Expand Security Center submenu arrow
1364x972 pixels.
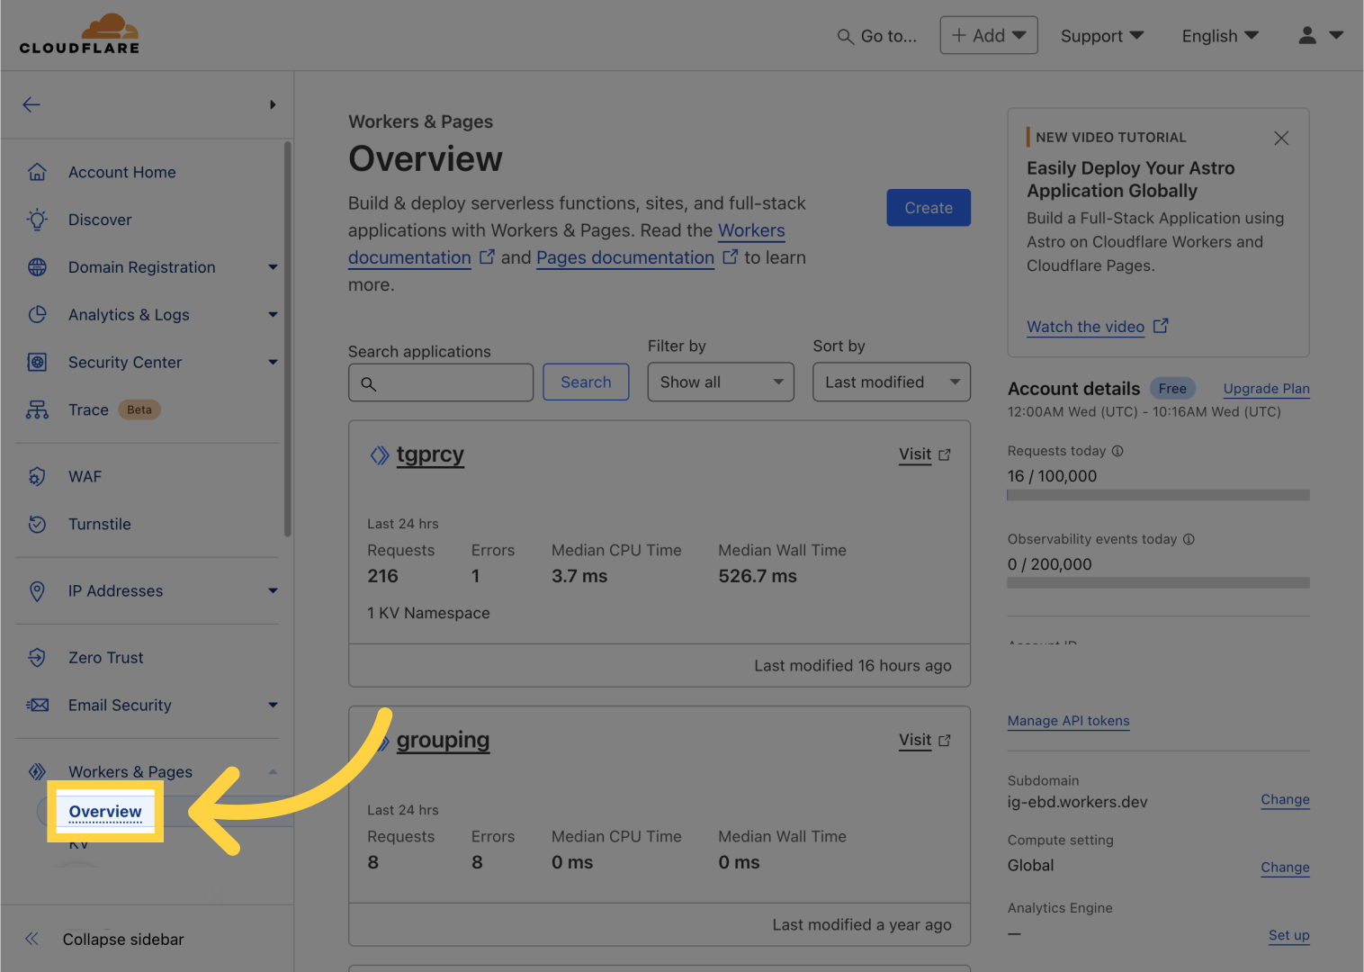[x=273, y=362]
